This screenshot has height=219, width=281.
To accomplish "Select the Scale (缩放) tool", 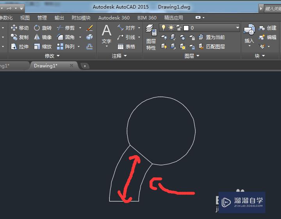I will [43, 46].
